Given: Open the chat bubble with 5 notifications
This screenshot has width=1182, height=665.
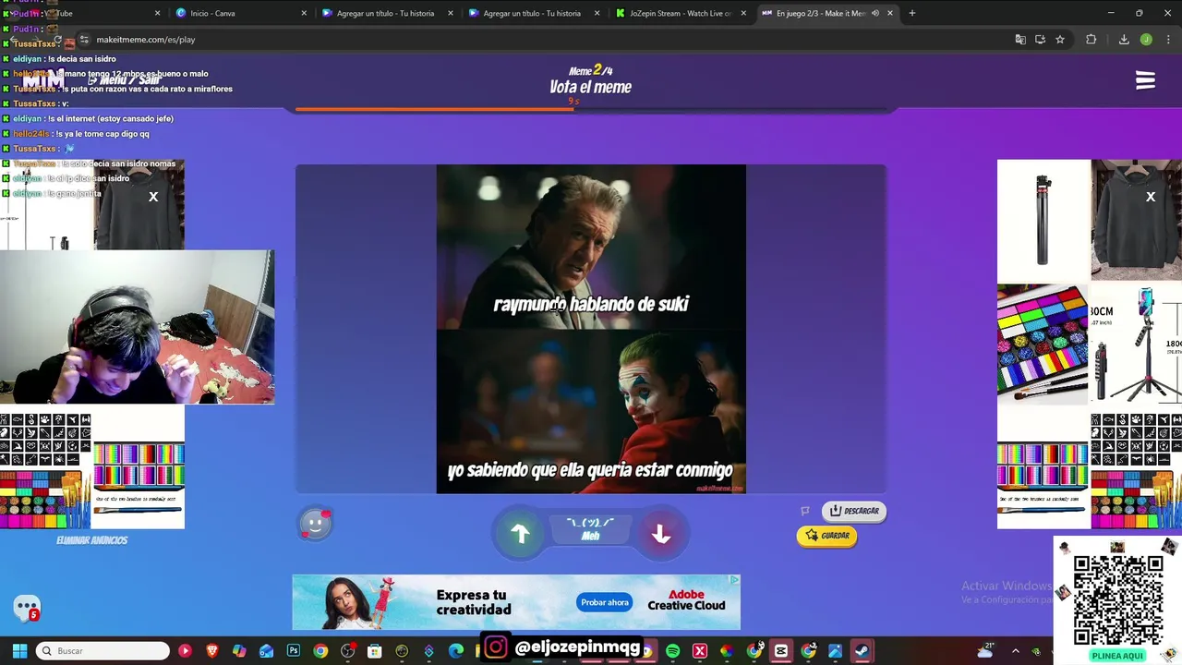Looking at the screenshot, I should tap(27, 608).
